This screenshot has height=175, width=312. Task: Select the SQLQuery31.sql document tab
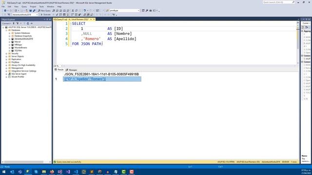point(71,19)
